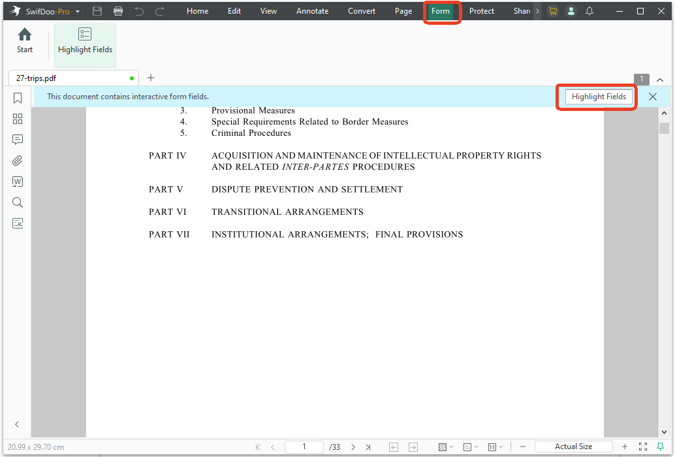Click the TRANSITIONAL ARRANGEMENTS heading text
This screenshot has width=675, height=457.
(288, 212)
